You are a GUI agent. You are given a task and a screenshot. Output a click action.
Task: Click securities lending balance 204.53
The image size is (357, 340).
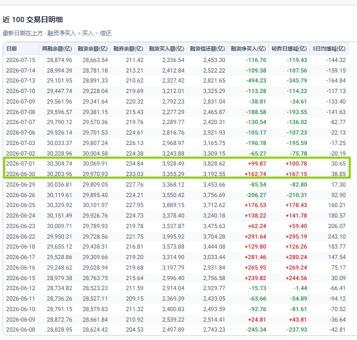coord(135,329)
